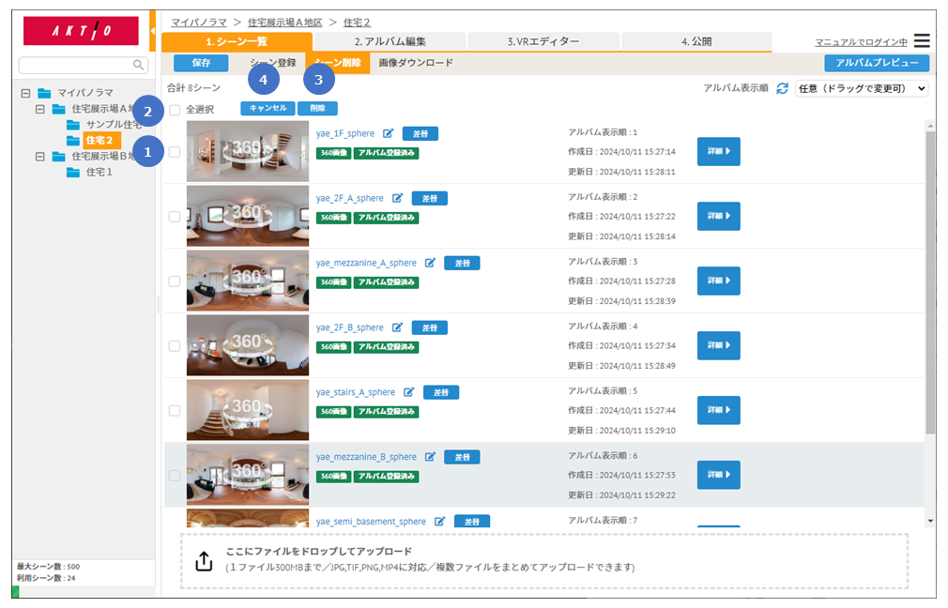Screen dimensions: 948x608
Task: Click the 詳細 button for yae_mezzanine_A_sphere
Action: pyautogui.click(x=718, y=281)
